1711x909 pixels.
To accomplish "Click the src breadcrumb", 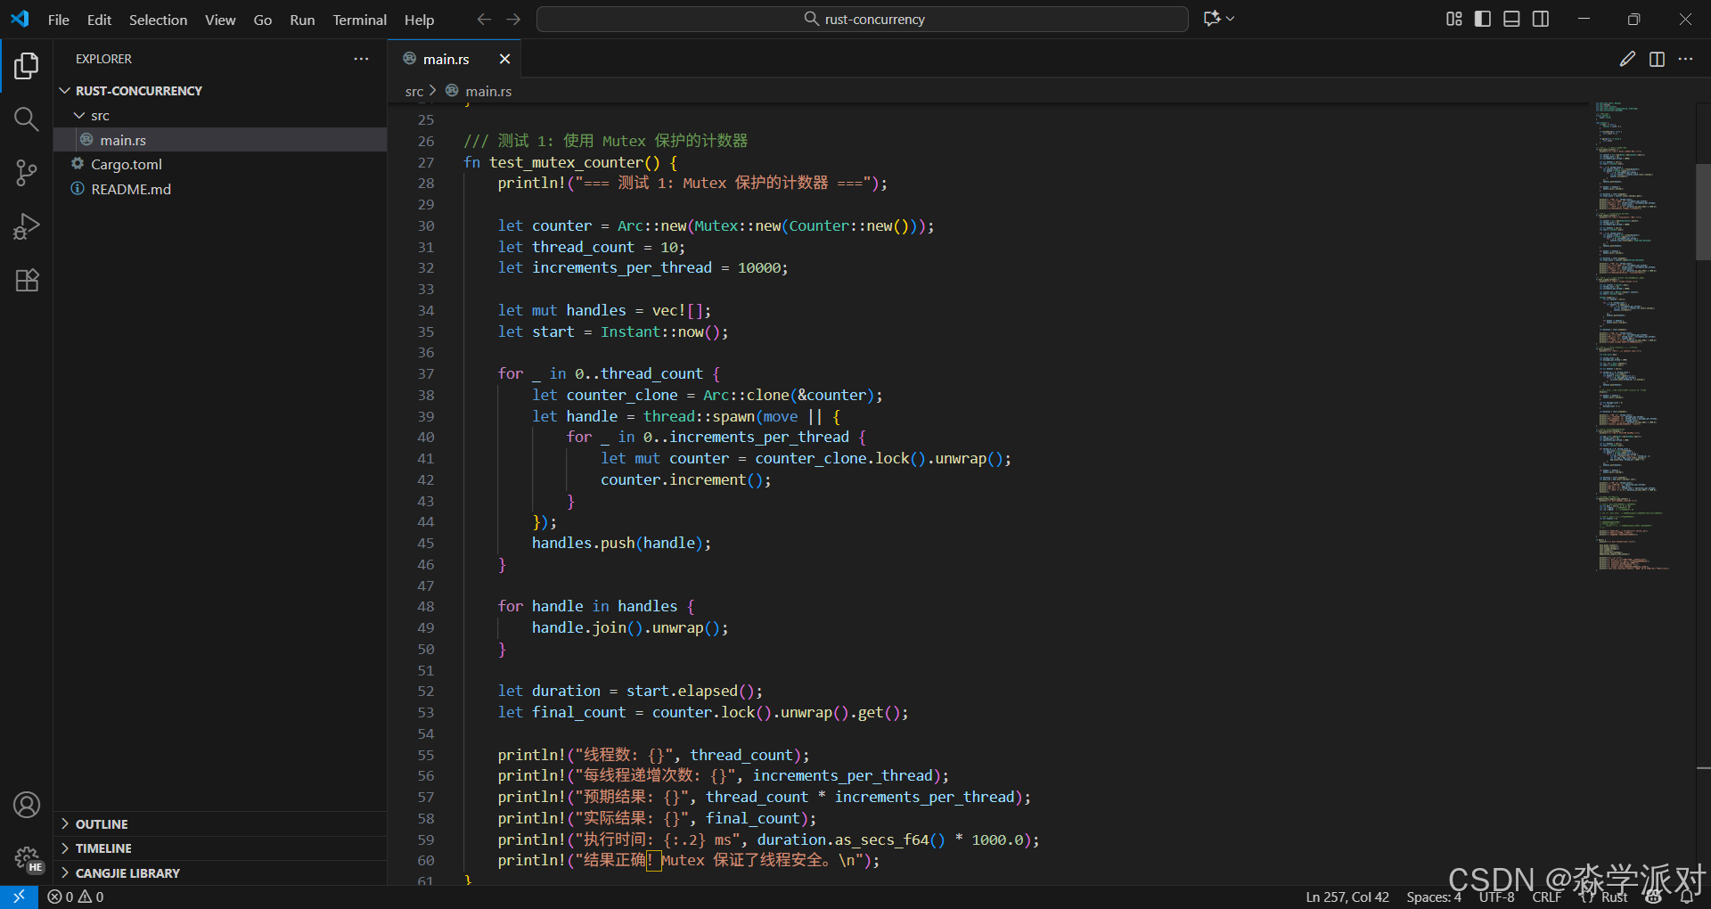I will point(414,92).
